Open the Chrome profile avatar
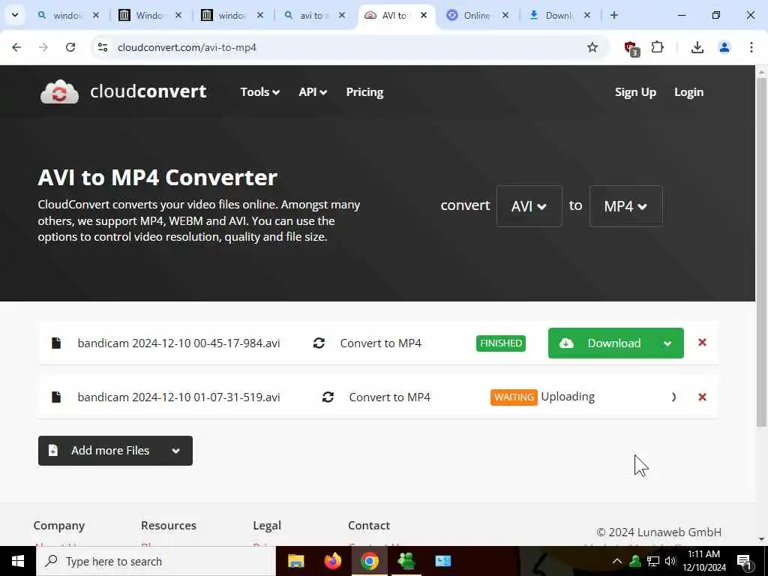This screenshot has height=576, width=768. click(724, 47)
